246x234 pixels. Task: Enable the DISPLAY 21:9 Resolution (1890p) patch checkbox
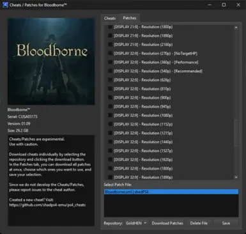[110, 36]
